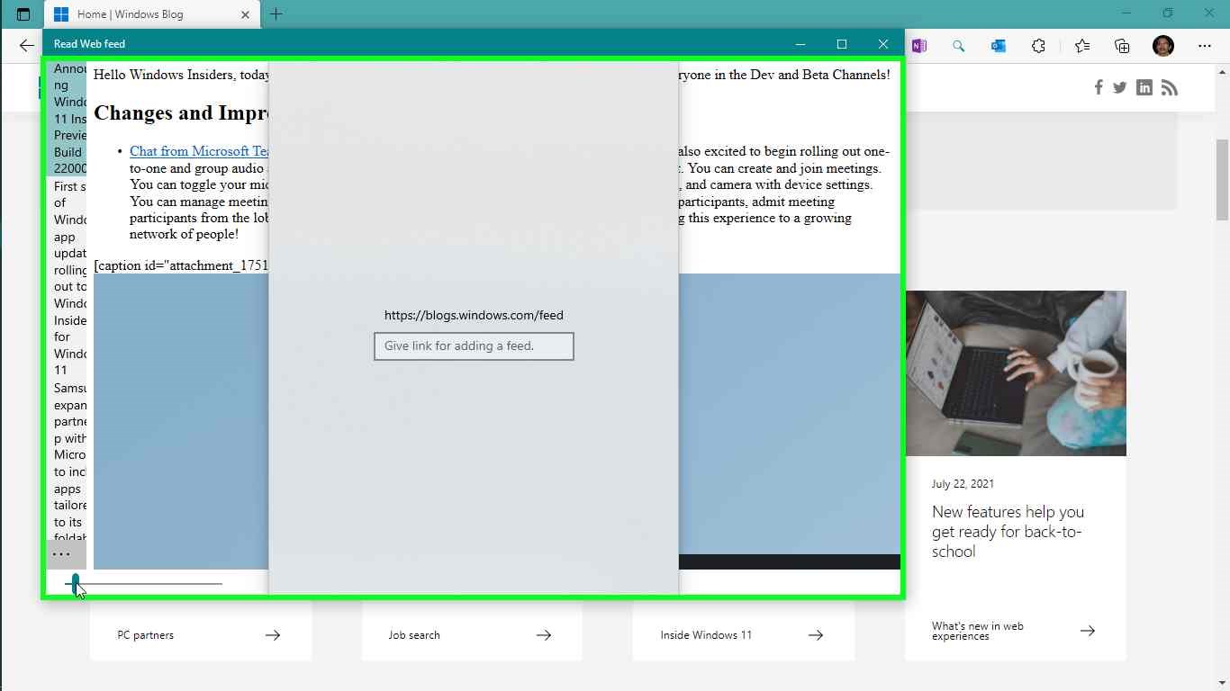Open the Collections icon in Edge toolbar
The image size is (1230, 691).
pos(1122,46)
